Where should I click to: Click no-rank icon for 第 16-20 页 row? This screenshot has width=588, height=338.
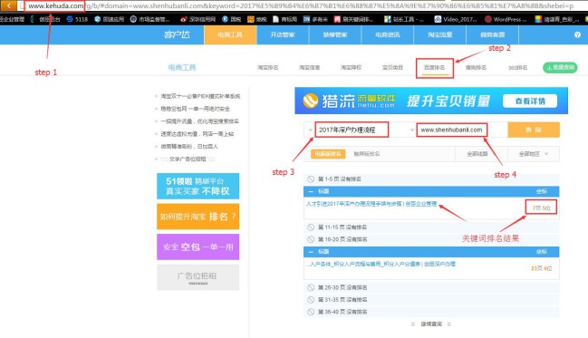[311, 239]
